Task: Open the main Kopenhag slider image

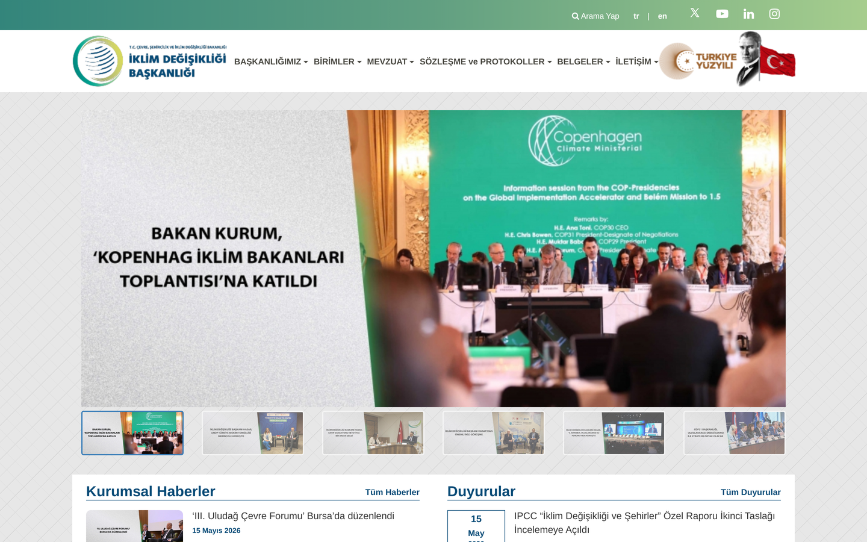Action: [433, 258]
